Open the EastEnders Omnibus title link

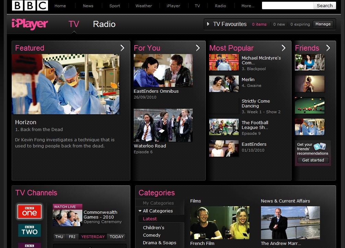click(156, 91)
